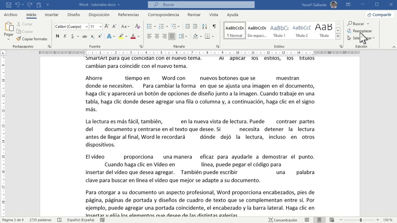Toggle Print Layout view in status bar

tap(319, 220)
